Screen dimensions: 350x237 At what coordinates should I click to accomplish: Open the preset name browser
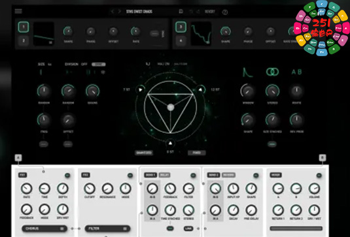click(x=139, y=11)
